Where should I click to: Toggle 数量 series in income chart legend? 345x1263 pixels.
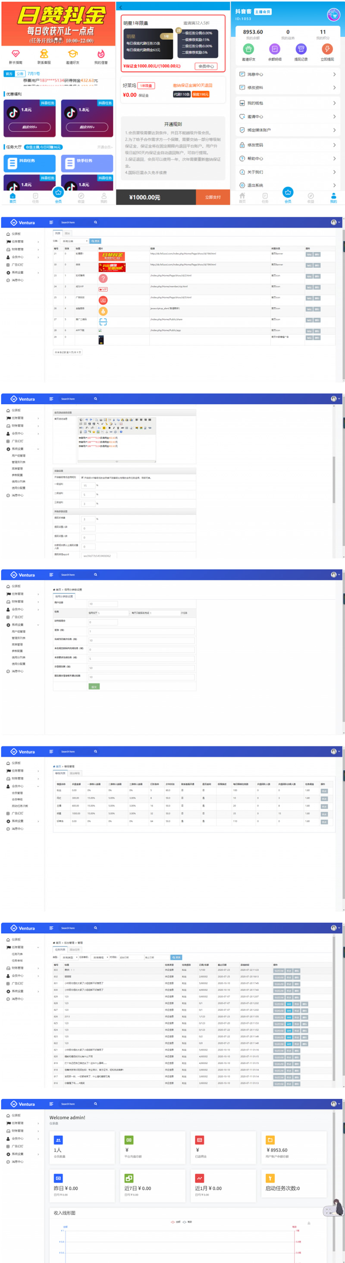188,1222
